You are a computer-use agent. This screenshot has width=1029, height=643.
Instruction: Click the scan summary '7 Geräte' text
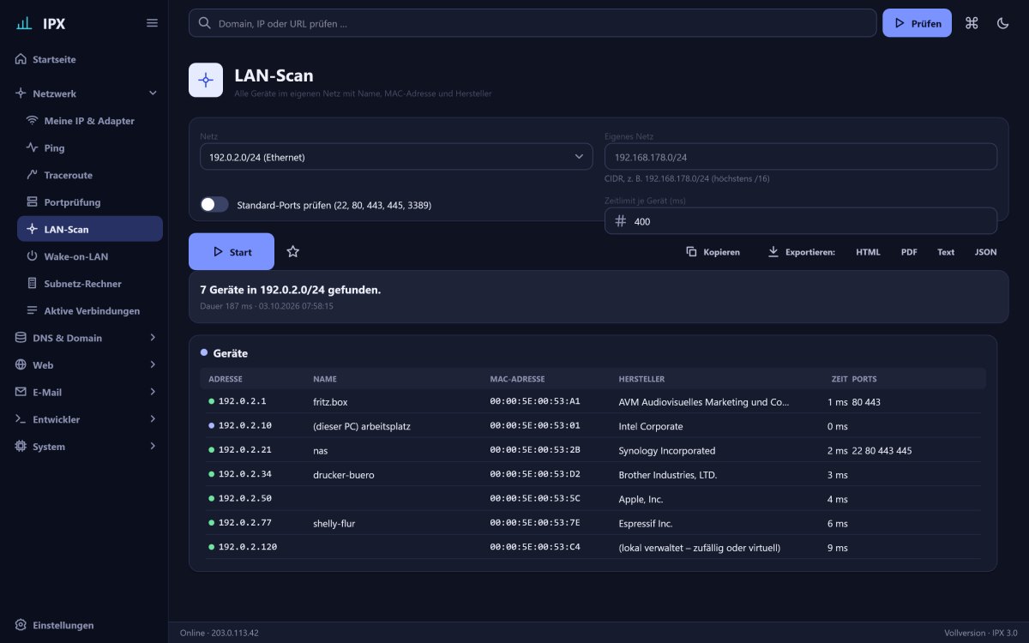[x=290, y=290]
